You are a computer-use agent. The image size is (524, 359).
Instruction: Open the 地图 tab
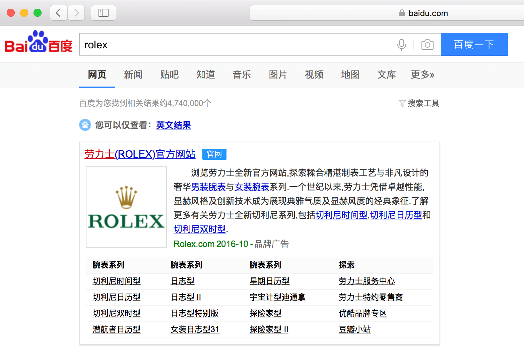coord(350,74)
